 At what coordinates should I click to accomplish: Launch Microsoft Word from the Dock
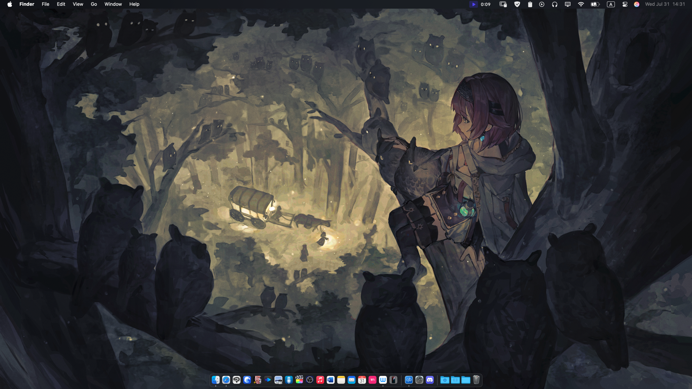point(330,380)
